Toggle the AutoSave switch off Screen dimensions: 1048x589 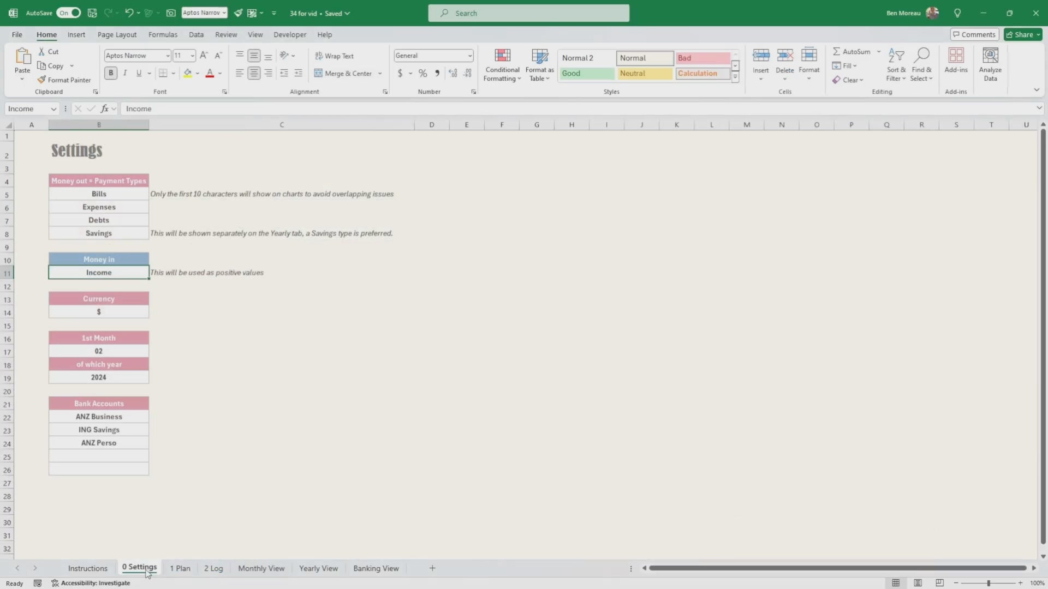[x=69, y=13]
